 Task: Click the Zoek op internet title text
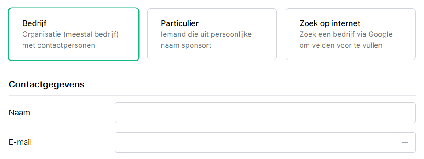coord(330,23)
